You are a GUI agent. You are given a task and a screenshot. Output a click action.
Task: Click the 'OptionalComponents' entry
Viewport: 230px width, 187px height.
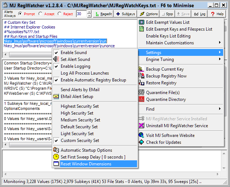coord(22,108)
